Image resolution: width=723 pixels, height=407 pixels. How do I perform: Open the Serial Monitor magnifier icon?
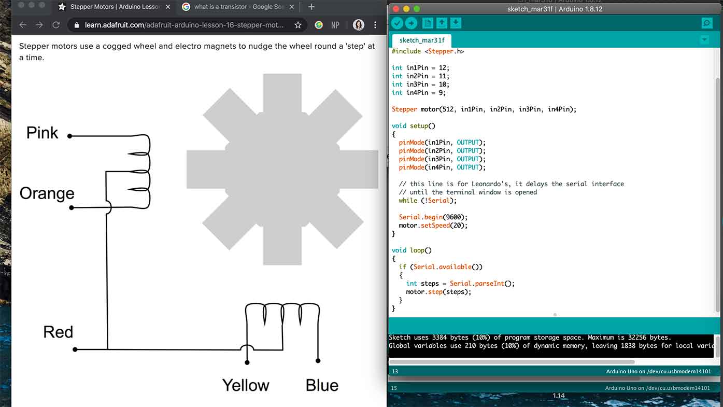706,23
